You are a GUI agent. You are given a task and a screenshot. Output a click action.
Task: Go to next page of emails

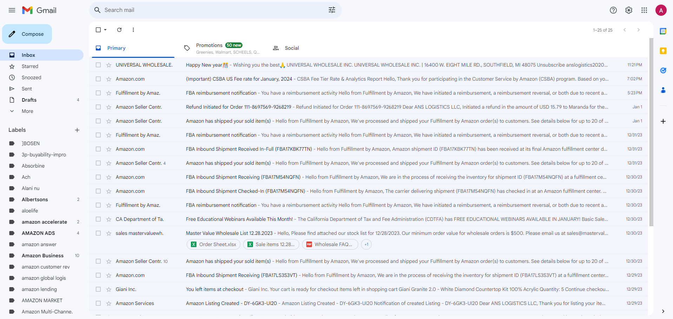[639, 30]
